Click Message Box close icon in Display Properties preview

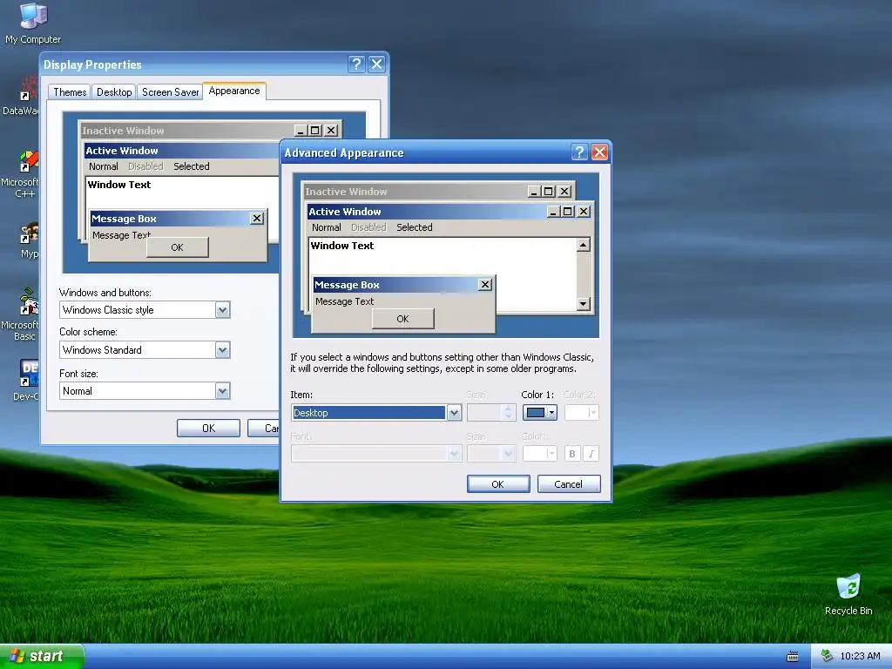(257, 219)
